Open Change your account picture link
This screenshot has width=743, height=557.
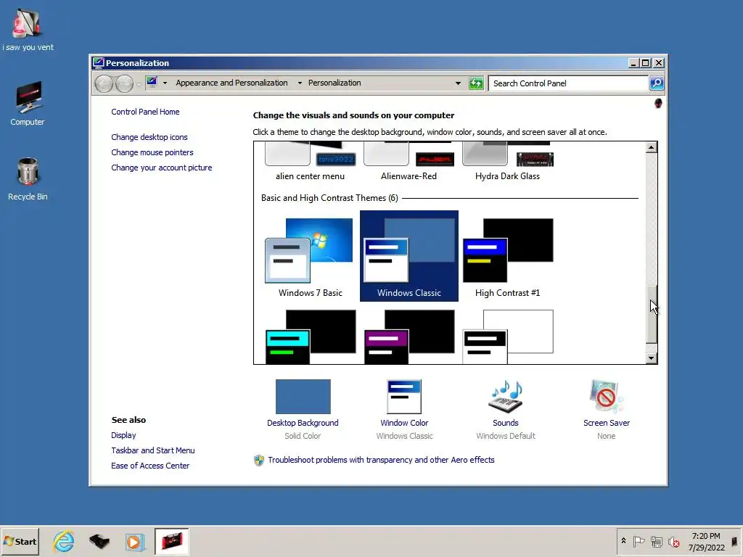coord(162,168)
